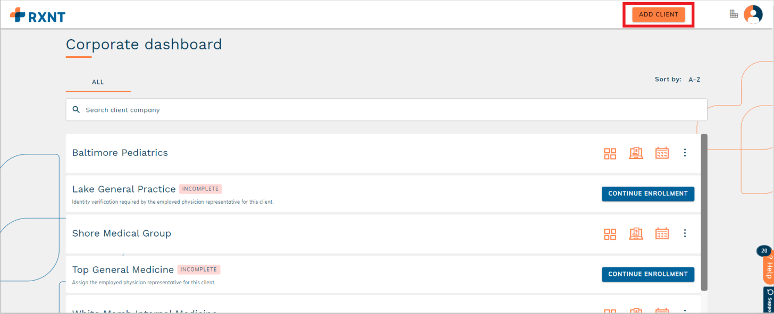Screen dimensions: 774x314
Task: Continue enrollment for Lake General Practice
Action: click(x=647, y=194)
